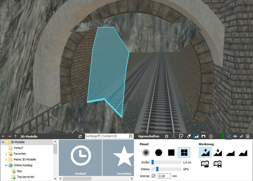Viewport: 253px width, 181px height.
Task: Click the Suchbegriff / Content-ID search field
Action: 107,136
